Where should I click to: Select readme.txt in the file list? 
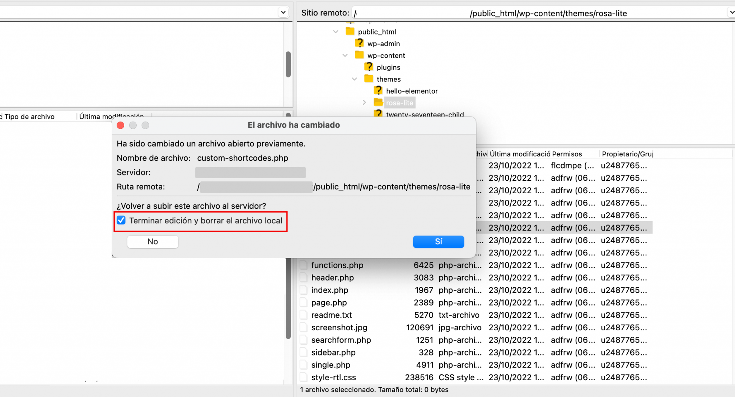click(331, 315)
